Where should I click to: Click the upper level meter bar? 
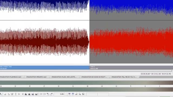tap(86, 83)
